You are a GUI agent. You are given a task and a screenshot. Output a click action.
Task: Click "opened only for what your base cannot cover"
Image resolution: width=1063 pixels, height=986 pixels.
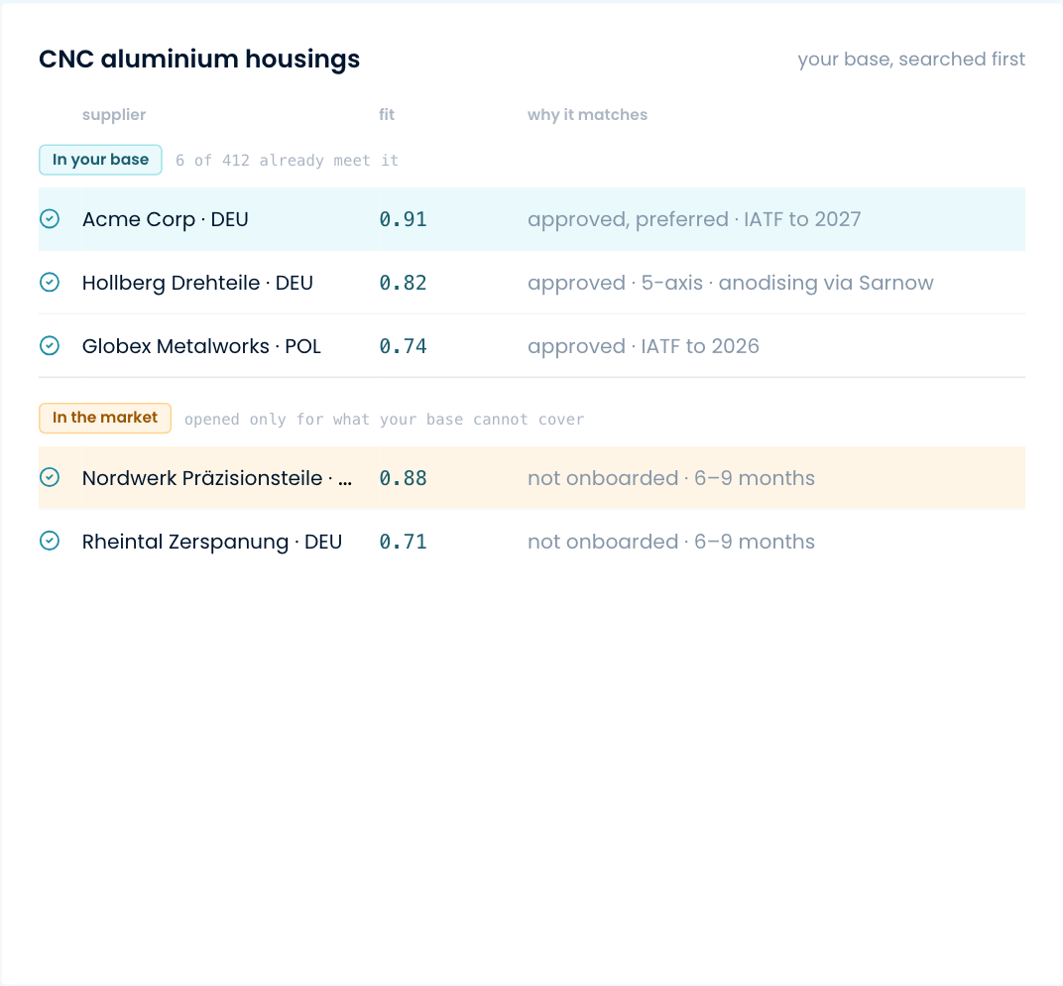point(384,420)
